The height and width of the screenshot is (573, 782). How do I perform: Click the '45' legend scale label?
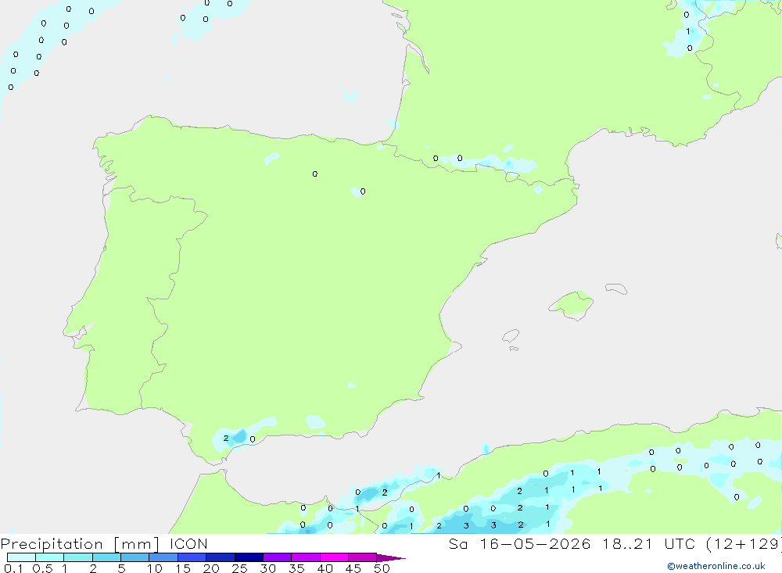pos(353,568)
